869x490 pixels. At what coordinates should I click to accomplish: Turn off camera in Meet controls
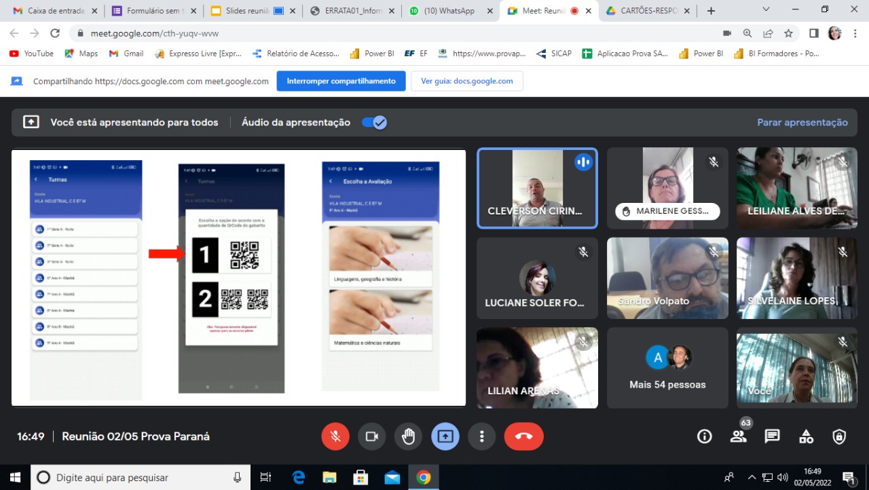click(372, 436)
